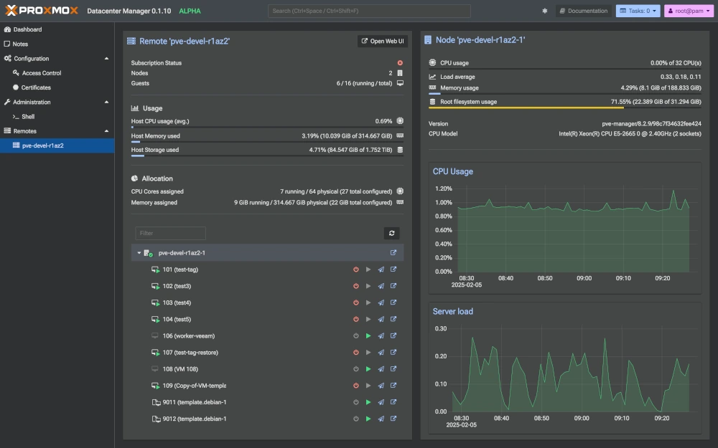
Task: Collapse the Remotes sidebar section
Action: 106,131
